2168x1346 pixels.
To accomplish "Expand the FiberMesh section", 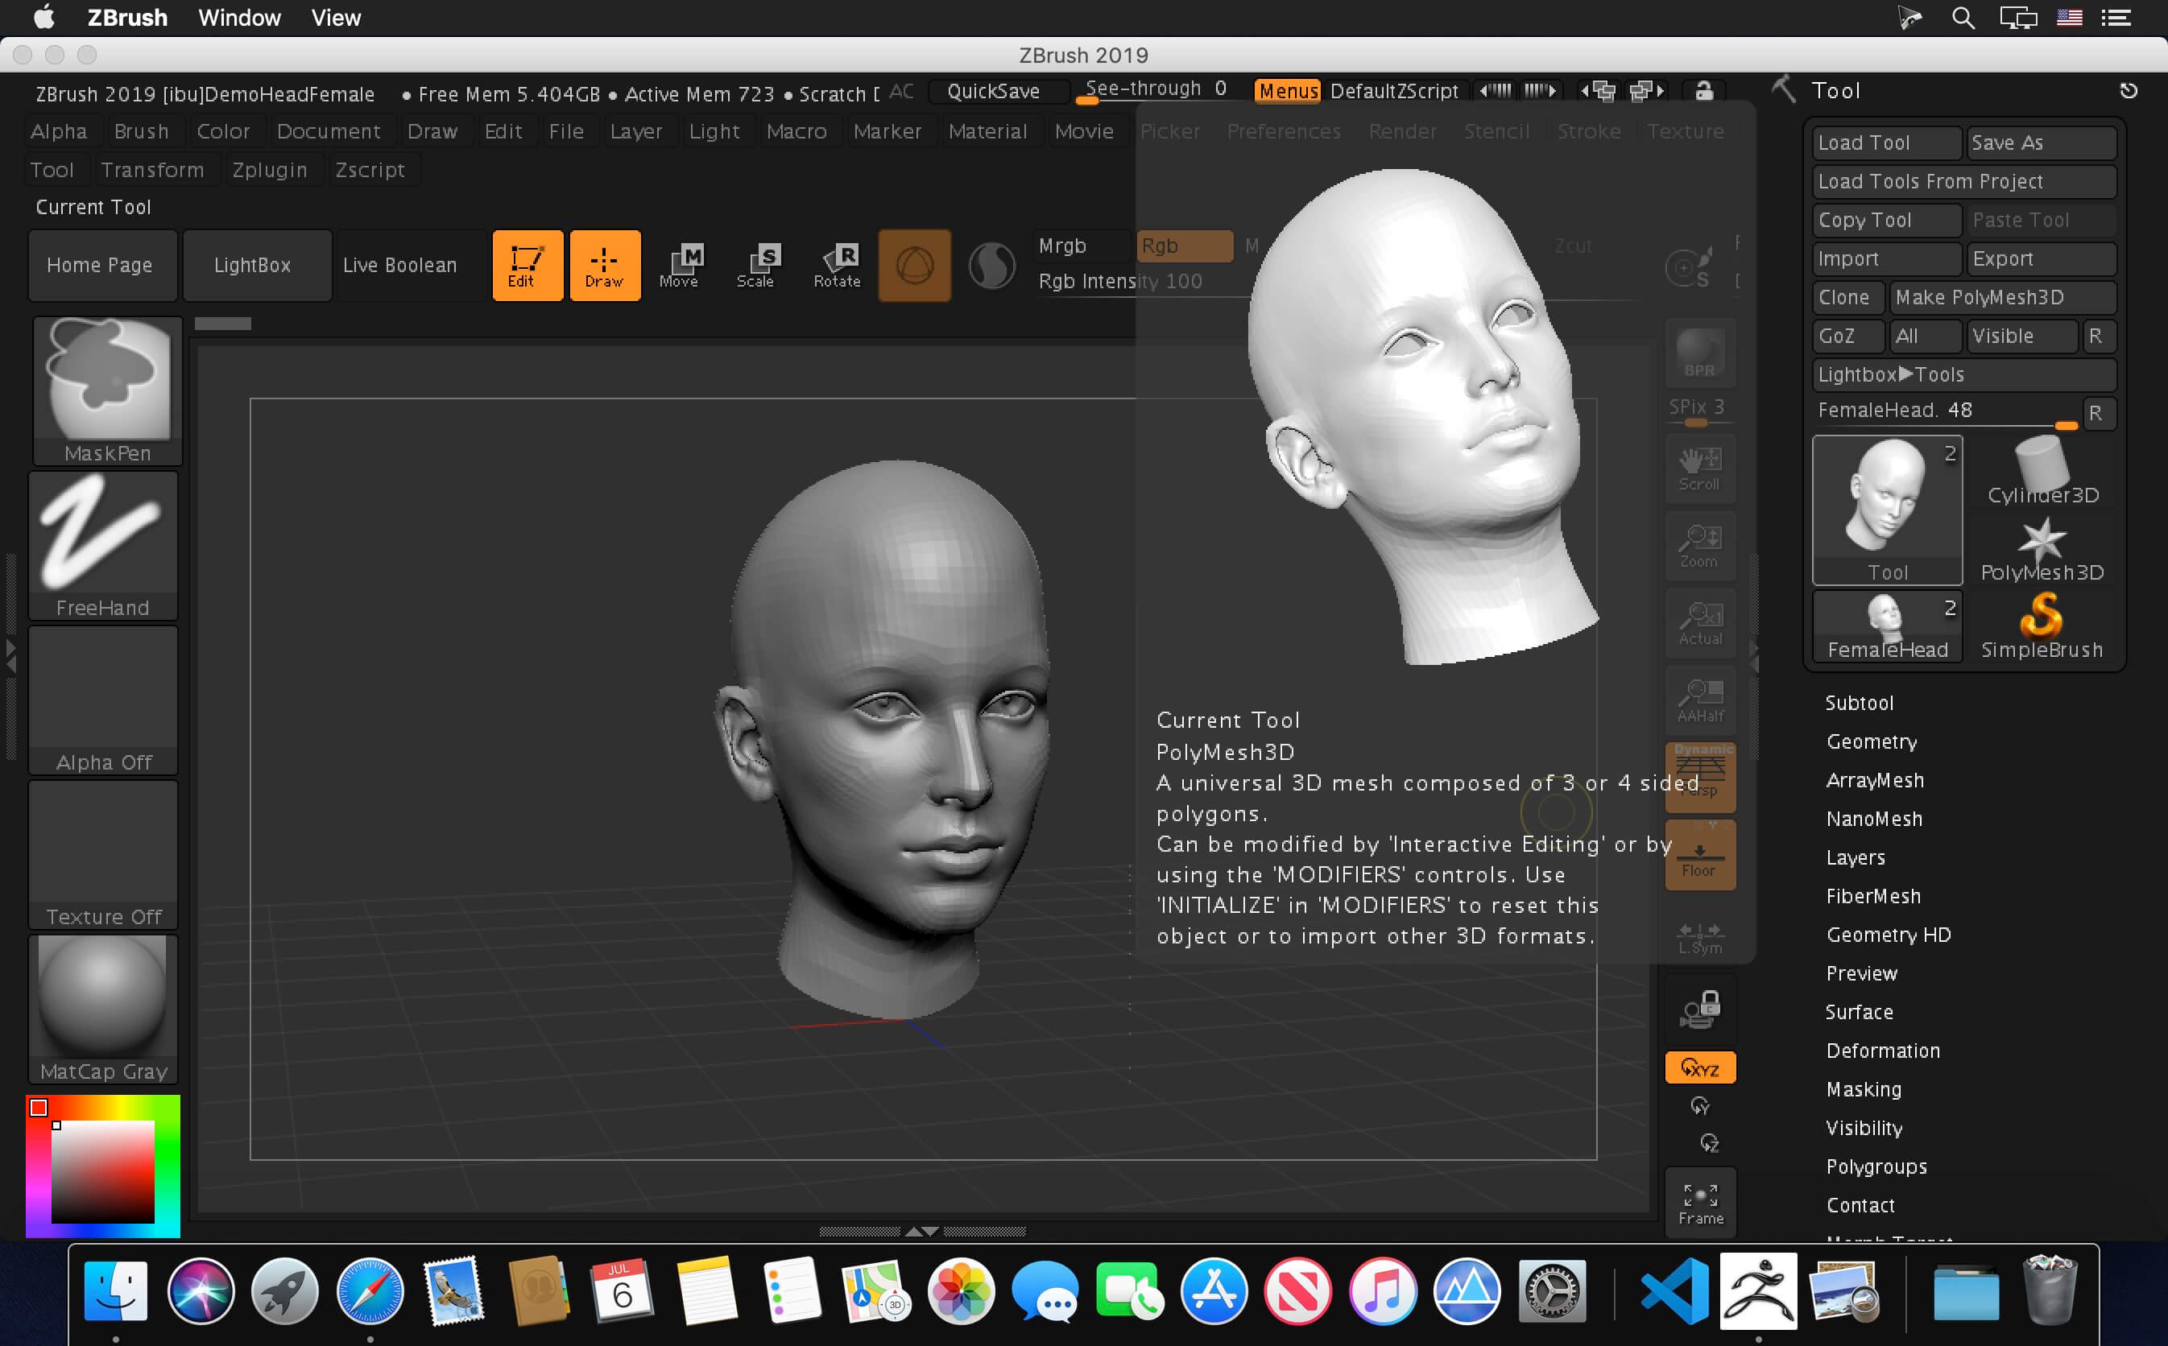I will tap(1873, 895).
